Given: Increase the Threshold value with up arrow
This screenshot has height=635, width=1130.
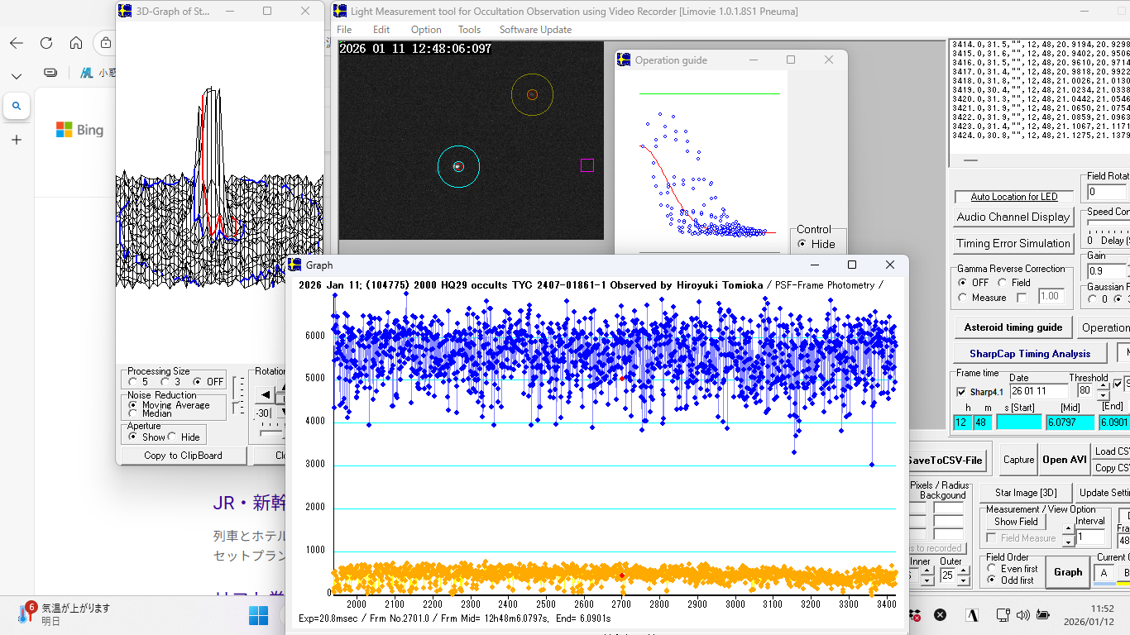Looking at the screenshot, I should tap(1102, 386).
